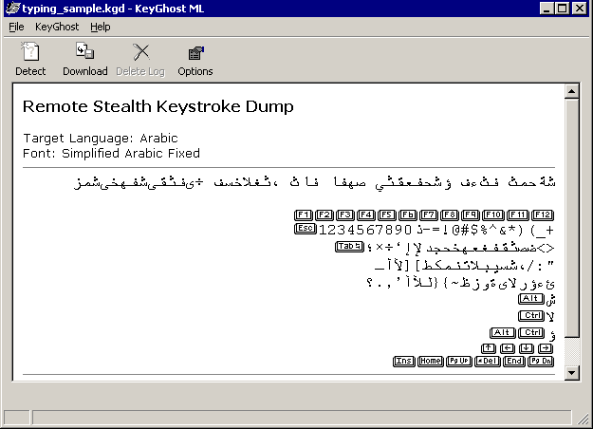Viewport: 593px width, 429px height.
Task: Click the F2 key glyph in log
Action: pos(324,215)
